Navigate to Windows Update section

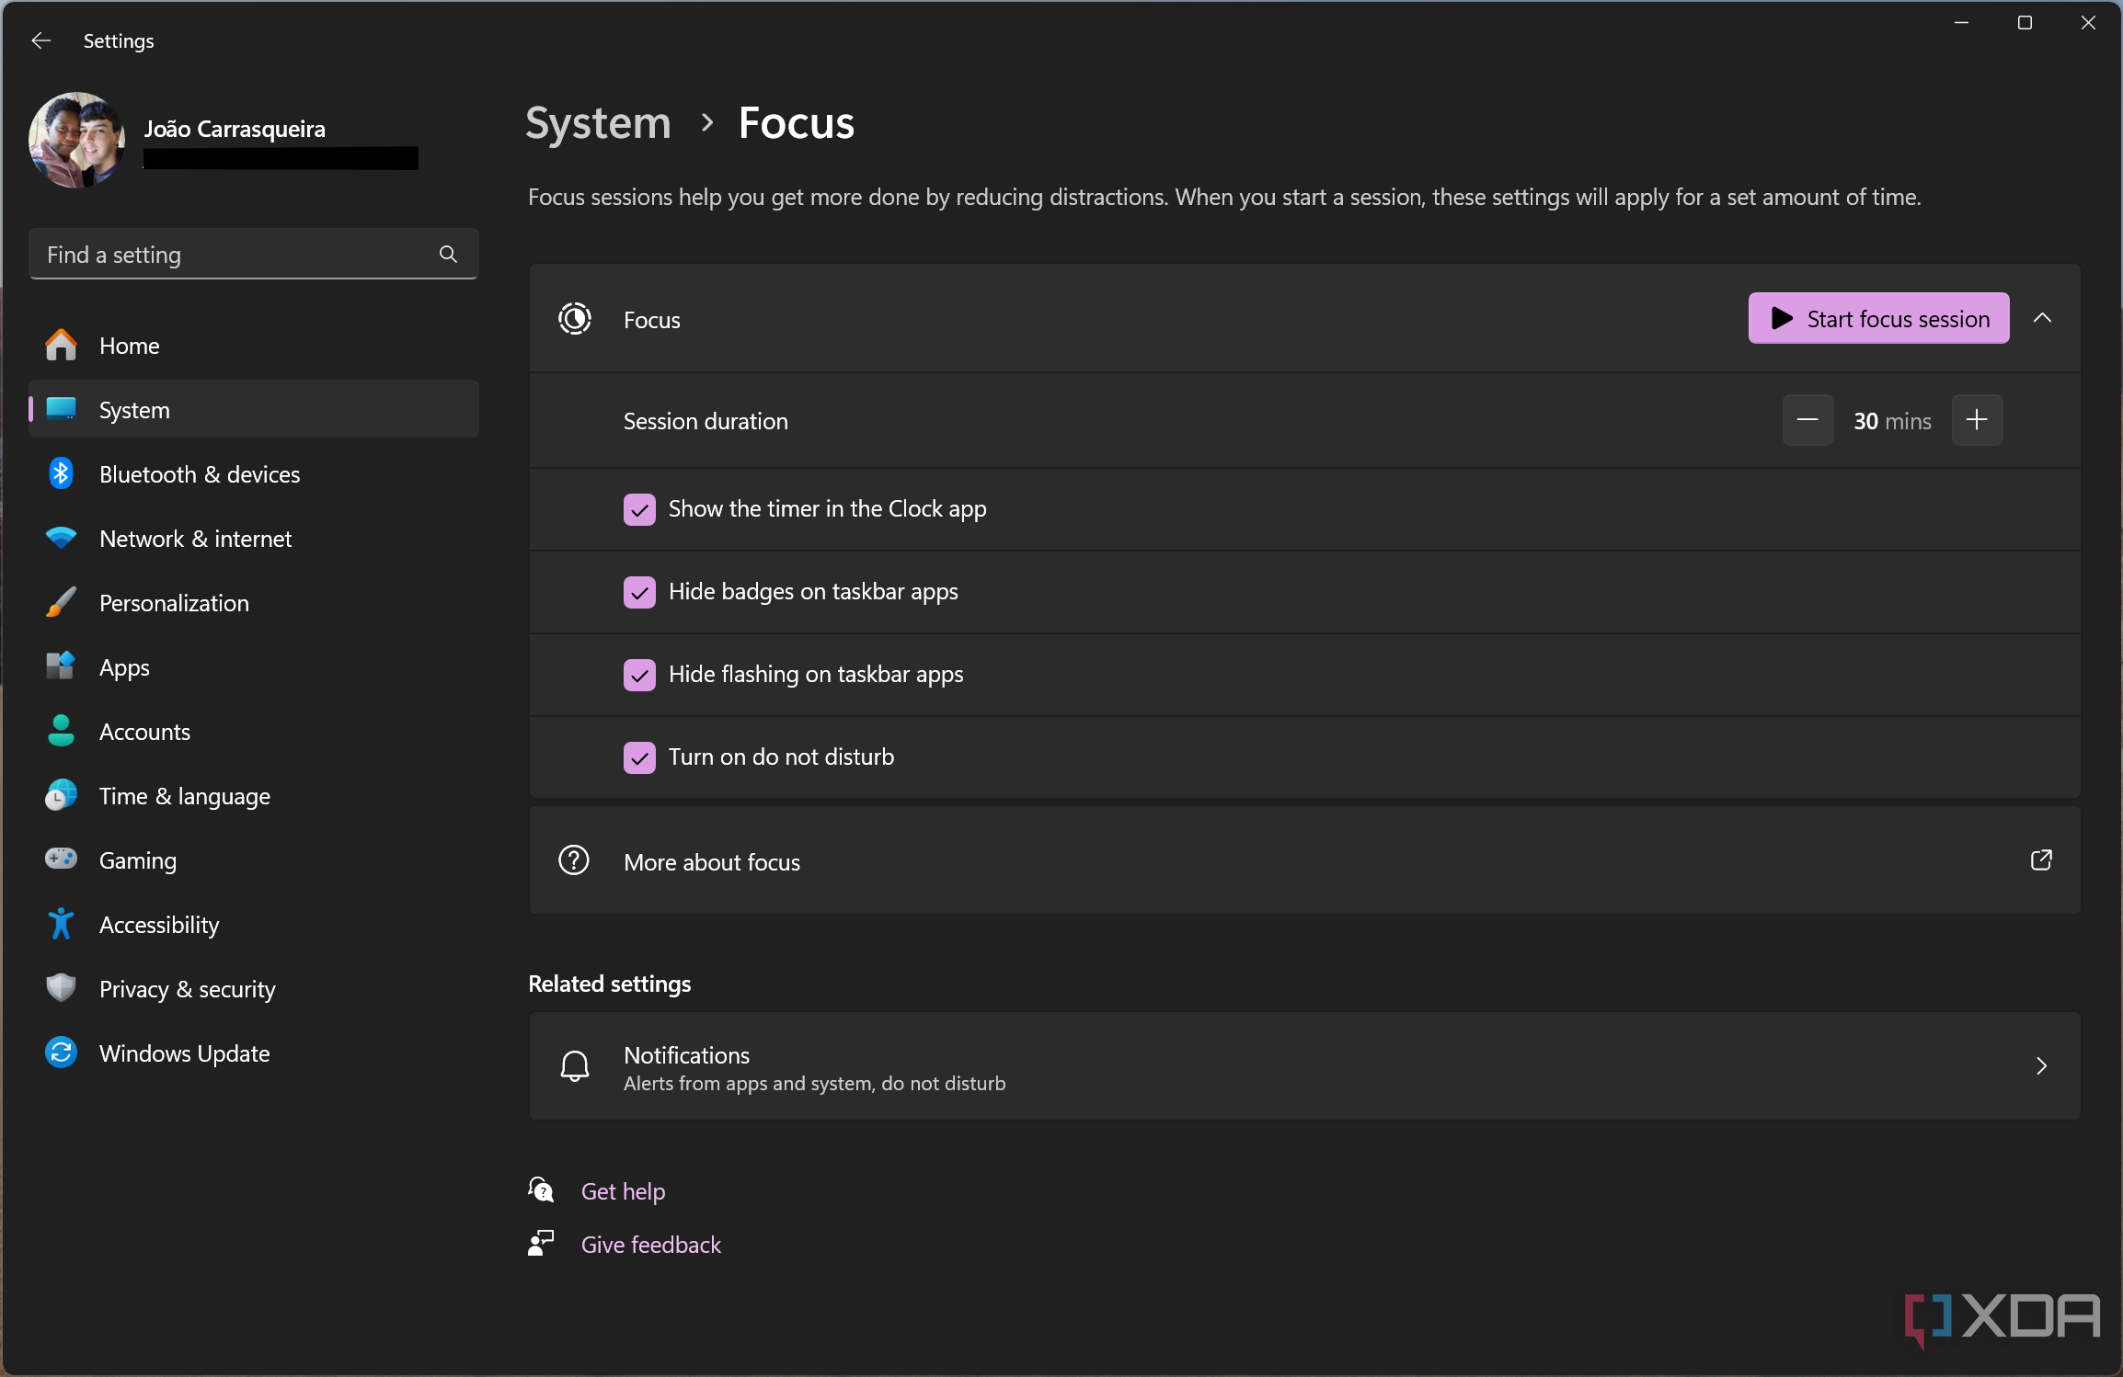184,1053
